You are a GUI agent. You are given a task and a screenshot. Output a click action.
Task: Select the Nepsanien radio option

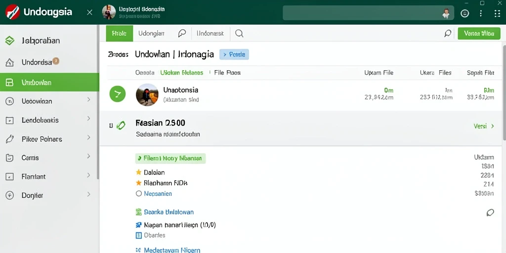pyautogui.click(x=139, y=194)
